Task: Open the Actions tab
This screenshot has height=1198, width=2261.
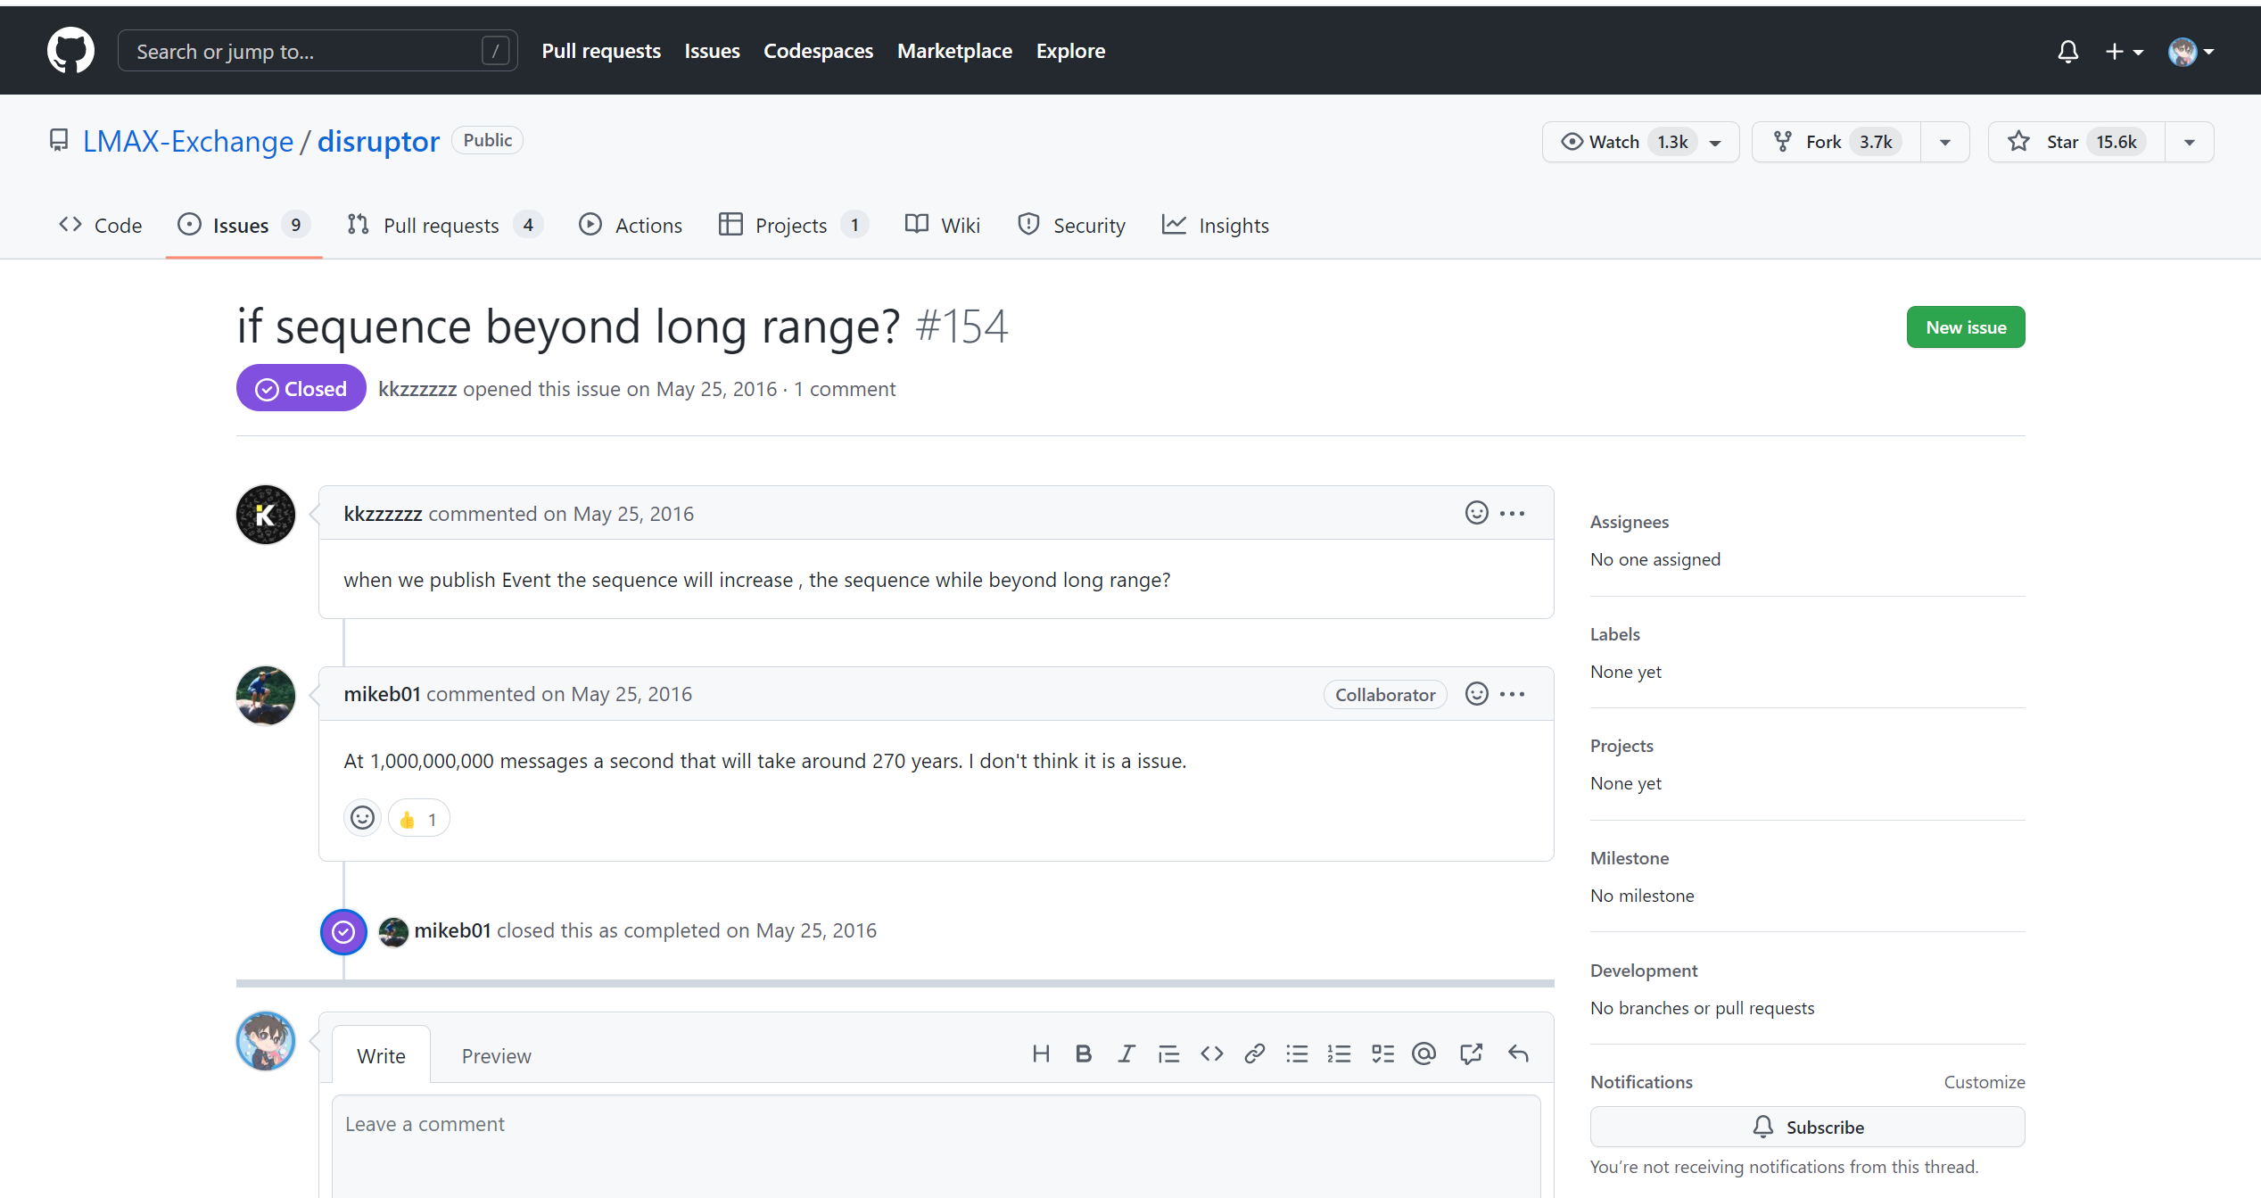Action: click(x=631, y=225)
